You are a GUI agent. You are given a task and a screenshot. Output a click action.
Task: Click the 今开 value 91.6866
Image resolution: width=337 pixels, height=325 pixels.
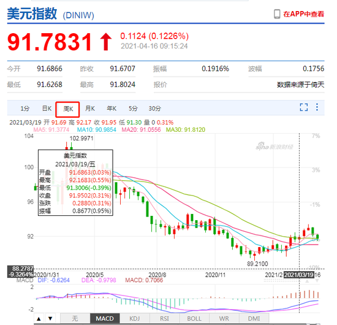[50, 69]
